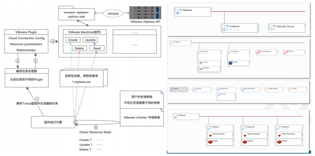
Task: Click the orange Object Storage icon
Action: (x=267, y=89)
